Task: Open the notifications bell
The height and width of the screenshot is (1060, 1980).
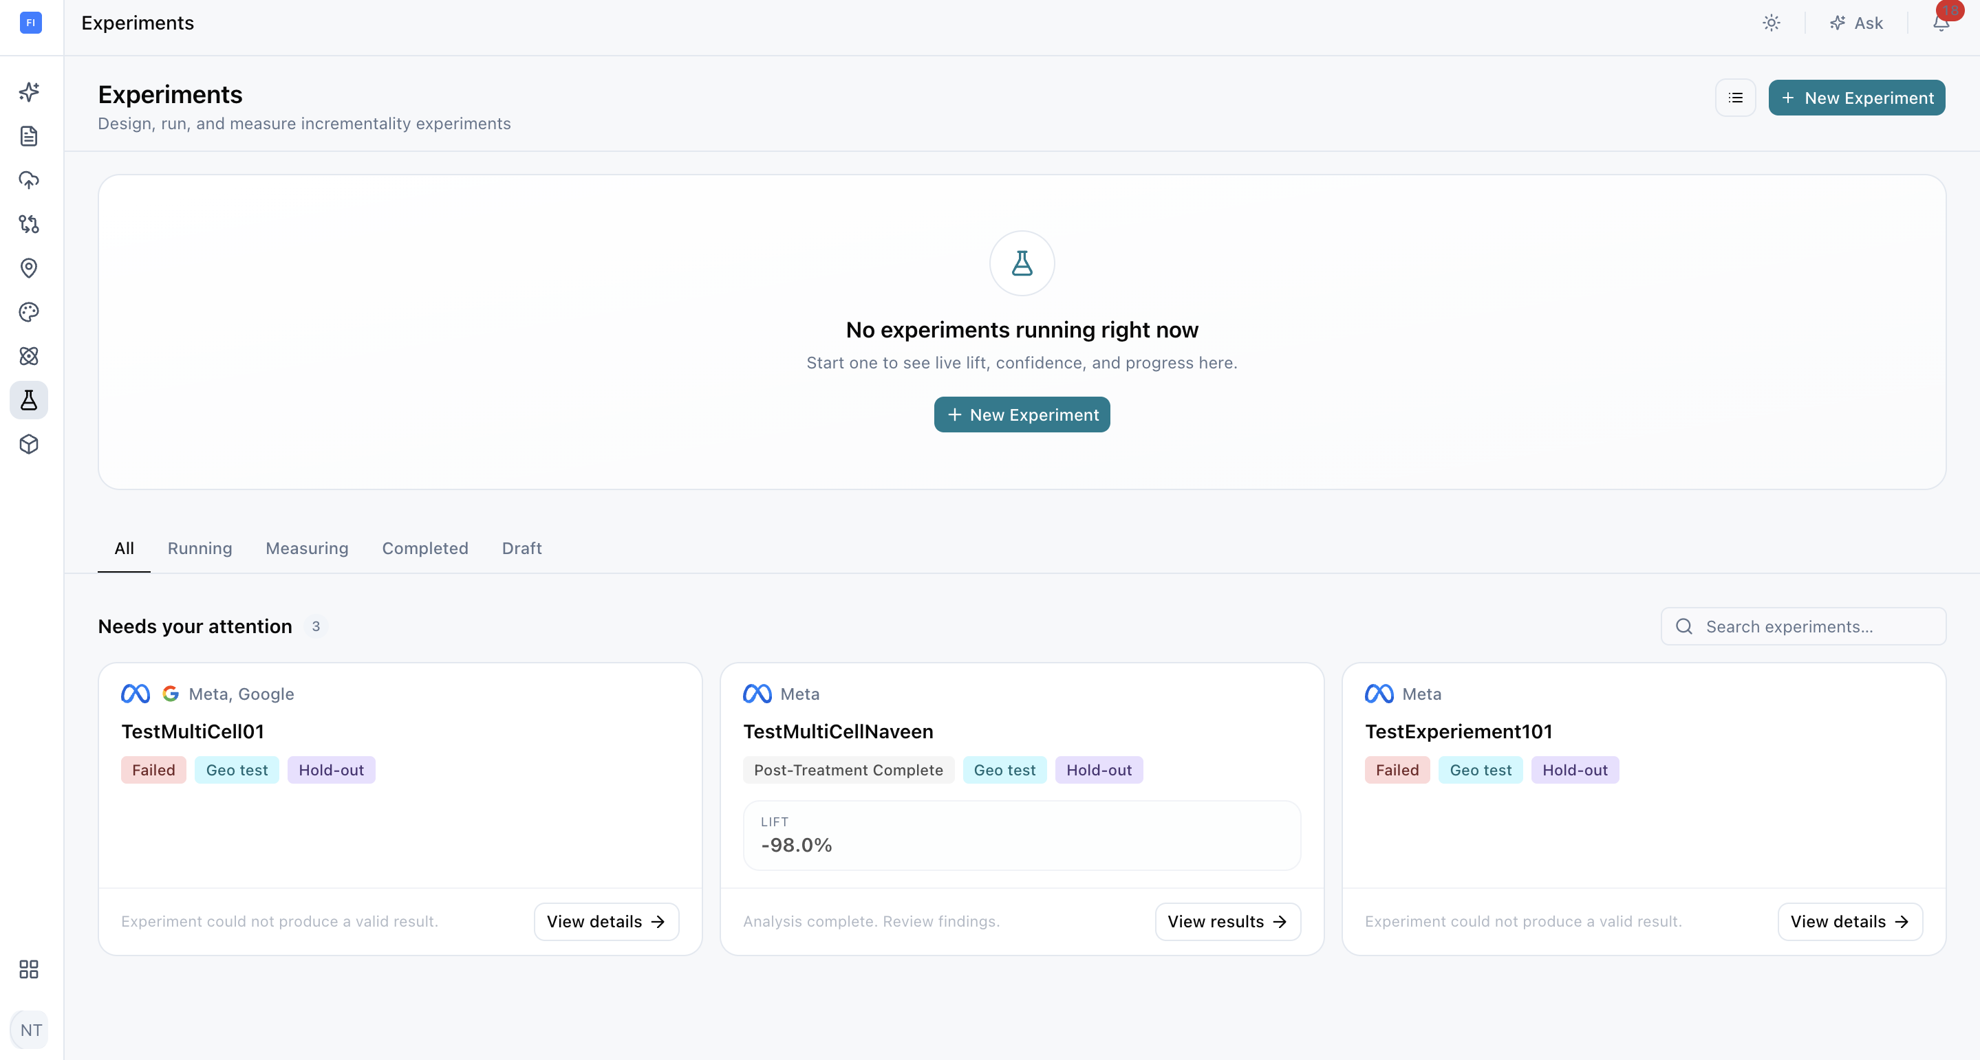Action: point(1941,23)
